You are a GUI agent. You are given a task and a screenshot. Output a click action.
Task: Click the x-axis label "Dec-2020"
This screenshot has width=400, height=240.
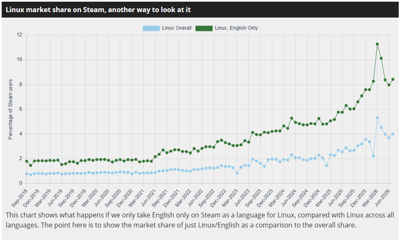125,198
